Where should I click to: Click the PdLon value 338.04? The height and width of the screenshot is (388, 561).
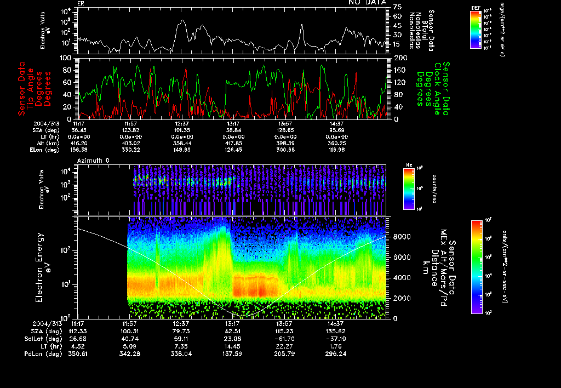tap(181, 354)
